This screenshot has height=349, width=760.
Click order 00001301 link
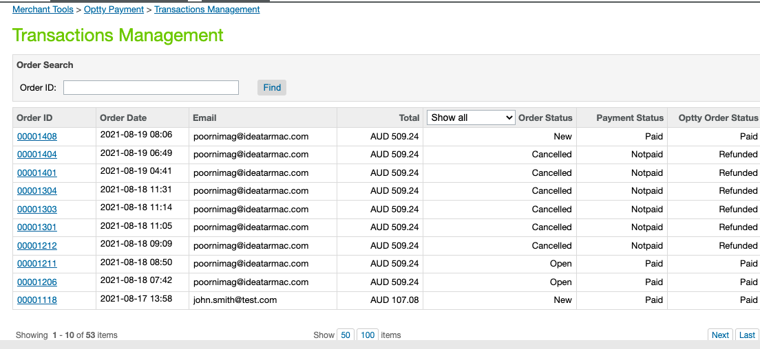tap(36, 227)
